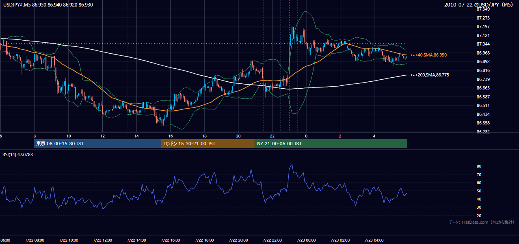Click RSI scale value 30
This screenshot has width=519, height=244.
click(479, 207)
